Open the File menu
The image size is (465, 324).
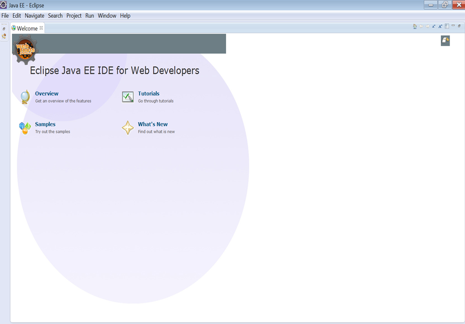[5, 16]
